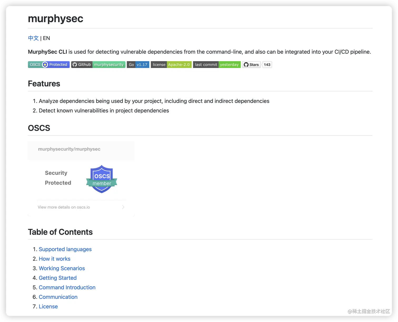This screenshot has height=322, width=398.
Task: Open the license Apache-2.0 badge
Action: (171, 65)
